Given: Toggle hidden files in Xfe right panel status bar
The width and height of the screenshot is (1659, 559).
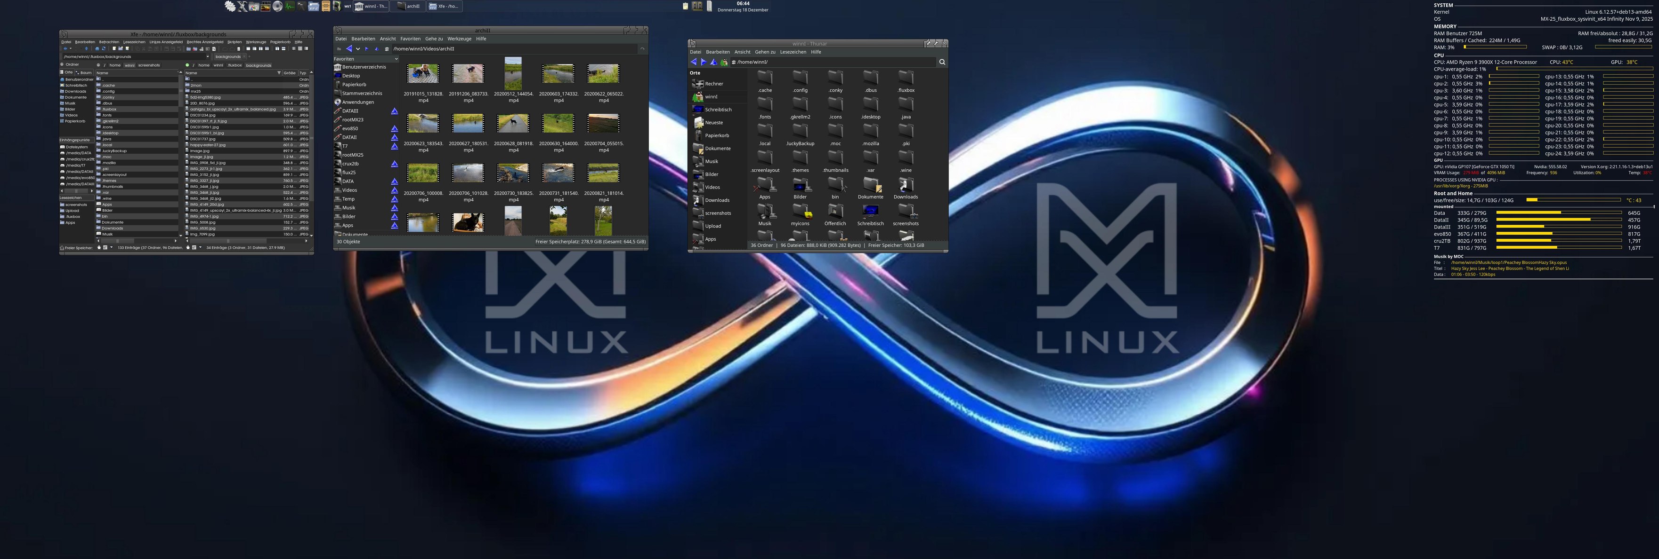Looking at the screenshot, I should tap(188, 248).
